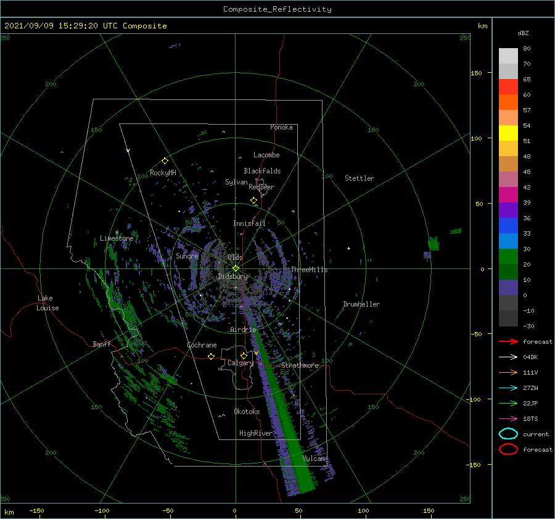Click the Lake Louise label
The image size is (555, 519).
click(47, 303)
